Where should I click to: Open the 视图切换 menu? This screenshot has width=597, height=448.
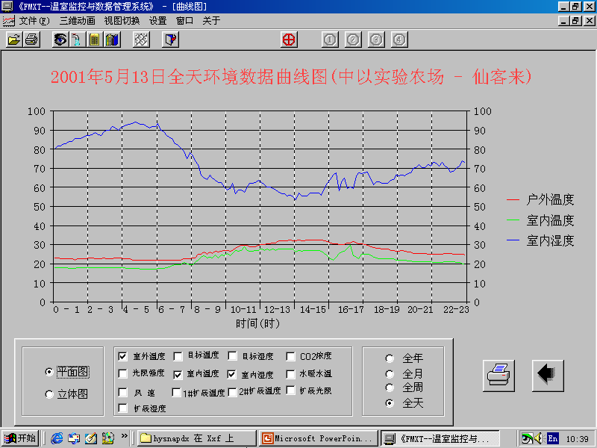pos(122,21)
